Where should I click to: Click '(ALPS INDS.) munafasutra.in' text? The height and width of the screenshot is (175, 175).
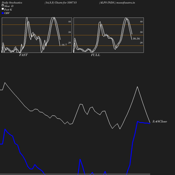(x=117, y=3)
